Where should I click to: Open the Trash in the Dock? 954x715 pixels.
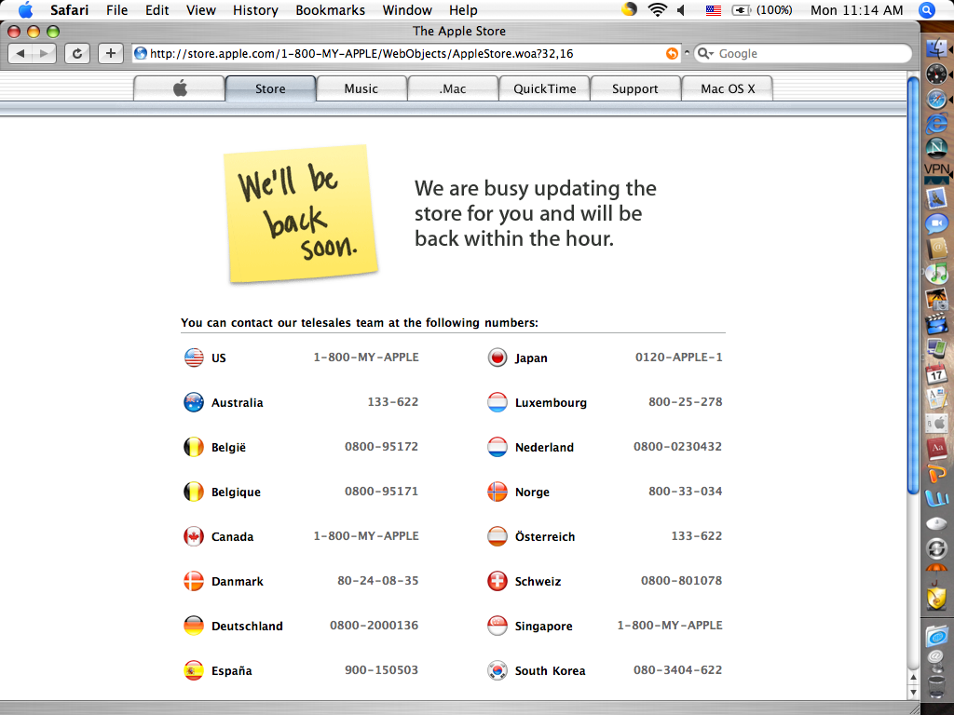[x=936, y=687]
